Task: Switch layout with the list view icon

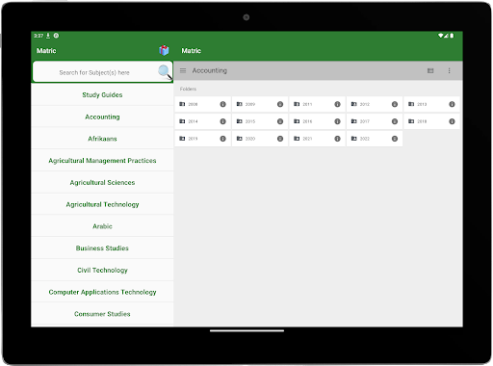Action: click(x=430, y=70)
